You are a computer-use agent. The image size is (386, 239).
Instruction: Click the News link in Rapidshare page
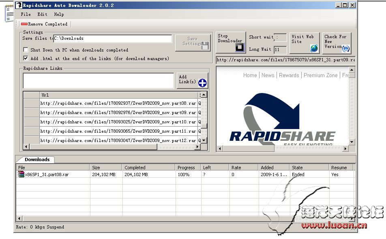(x=268, y=75)
